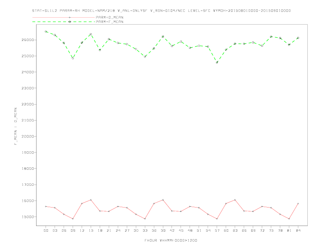Select the F_MEAN data point at hour 00
Screen dimensions: 325x251
(x=46, y=32)
